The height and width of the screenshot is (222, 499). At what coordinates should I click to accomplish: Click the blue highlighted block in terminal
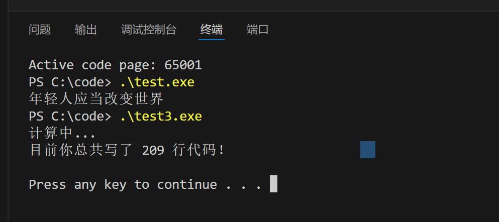click(367, 150)
